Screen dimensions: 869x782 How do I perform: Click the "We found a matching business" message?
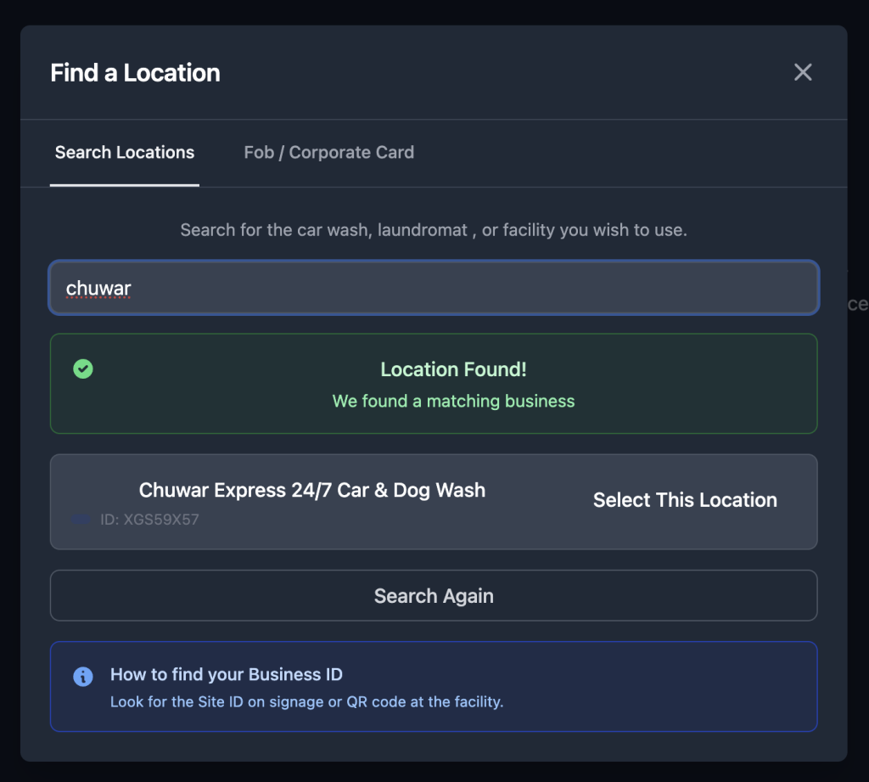pos(453,401)
